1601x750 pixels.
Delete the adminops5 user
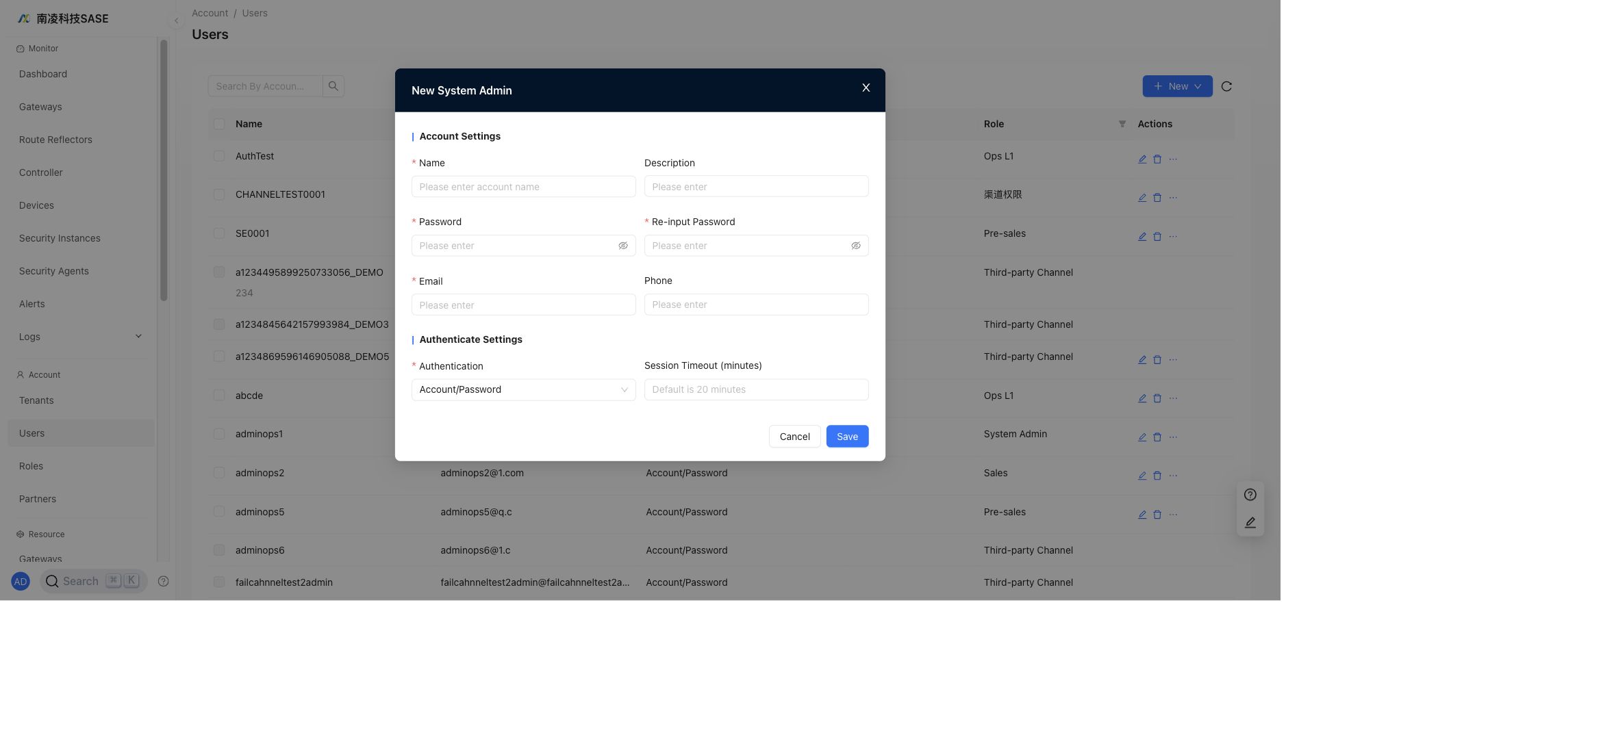click(1157, 515)
